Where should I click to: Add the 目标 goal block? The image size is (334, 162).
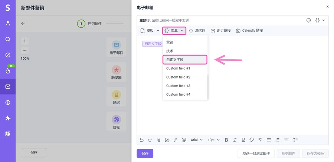click(116, 122)
